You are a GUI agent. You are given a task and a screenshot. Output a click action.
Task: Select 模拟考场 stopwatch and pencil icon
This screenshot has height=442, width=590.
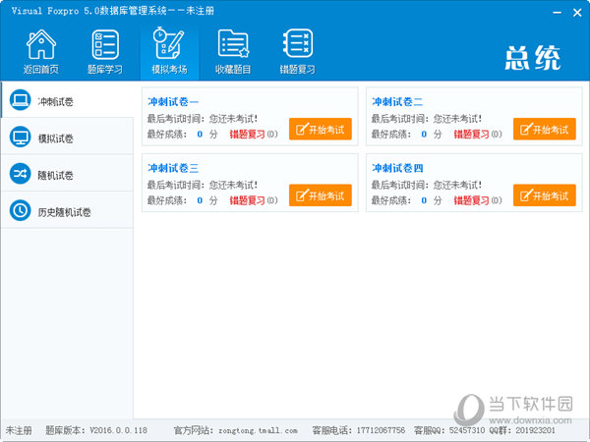pyautogui.click(x=169, y=43)
